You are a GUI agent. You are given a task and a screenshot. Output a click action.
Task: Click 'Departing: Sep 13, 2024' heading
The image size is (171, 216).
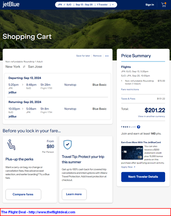point(25,78)
